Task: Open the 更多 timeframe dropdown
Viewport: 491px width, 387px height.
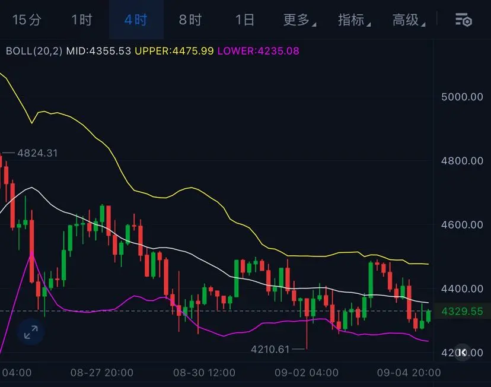Action: pos(299,20)
